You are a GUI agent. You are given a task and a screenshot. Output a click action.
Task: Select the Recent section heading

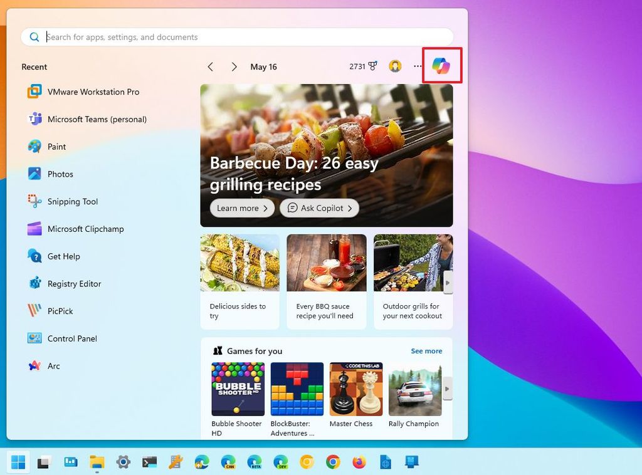pyautogui.click(x=34, y=66)
